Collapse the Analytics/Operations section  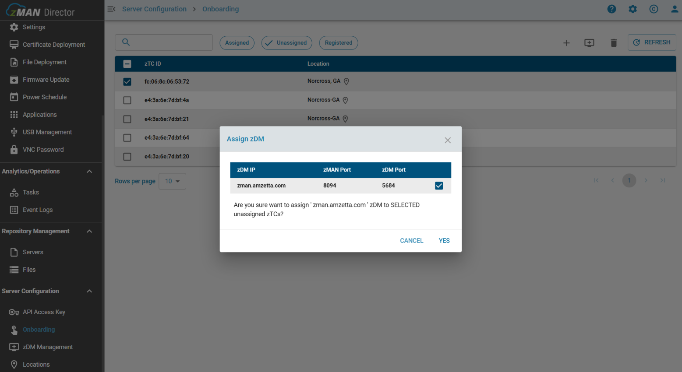pos(89,172)
